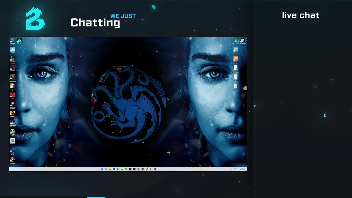Screen dimensions: 352x198
Task: Open the Windows Start menu
Action: [101, 169]
